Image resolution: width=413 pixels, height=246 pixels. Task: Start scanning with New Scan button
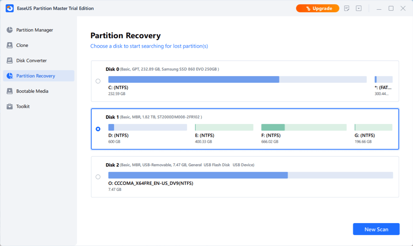(376, 229)
